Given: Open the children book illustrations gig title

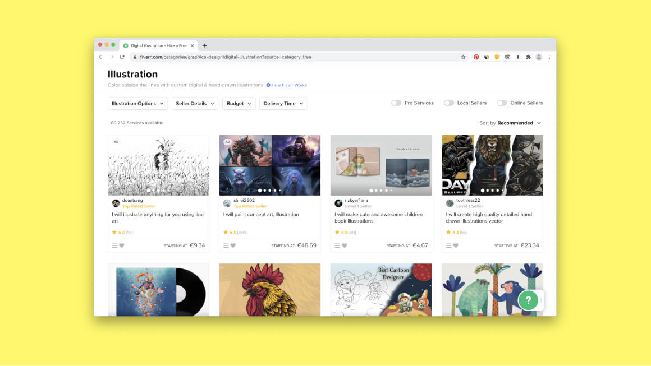Looking at the screenshot, I should 379,217.
